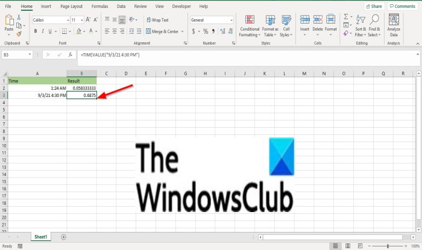Open Conditional Formatting menu
The height and width of the screenshot is (250, 422).
[250, 26]
